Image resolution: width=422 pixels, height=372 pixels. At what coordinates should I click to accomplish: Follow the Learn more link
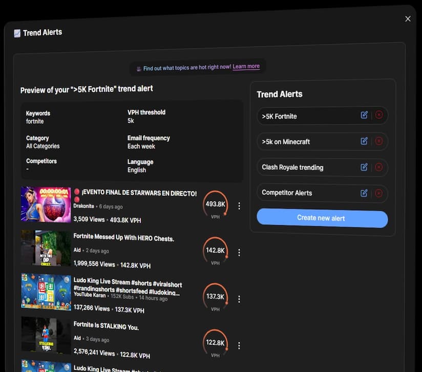click(246, 67)
